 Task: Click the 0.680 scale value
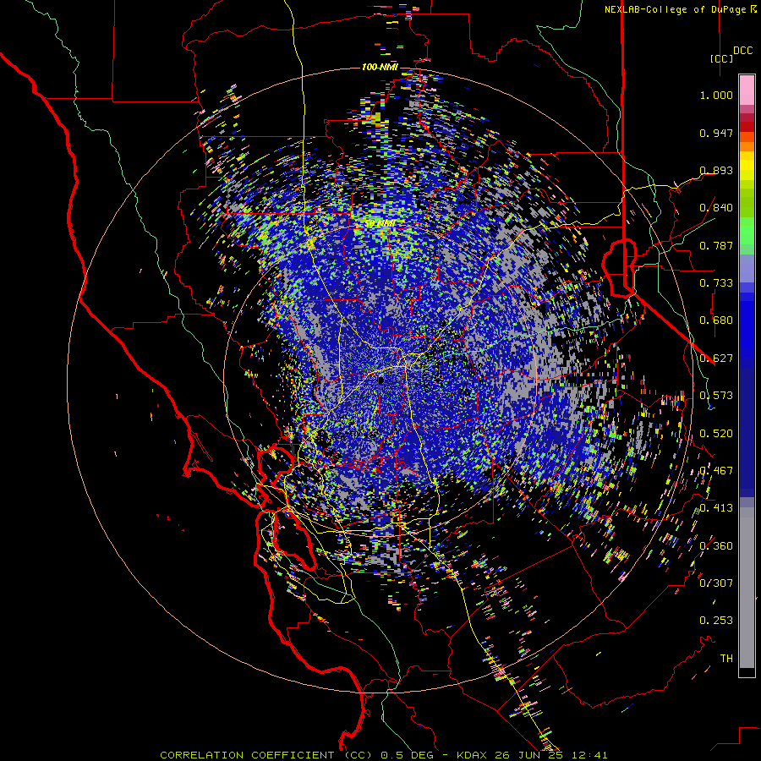tap(716, 320)
